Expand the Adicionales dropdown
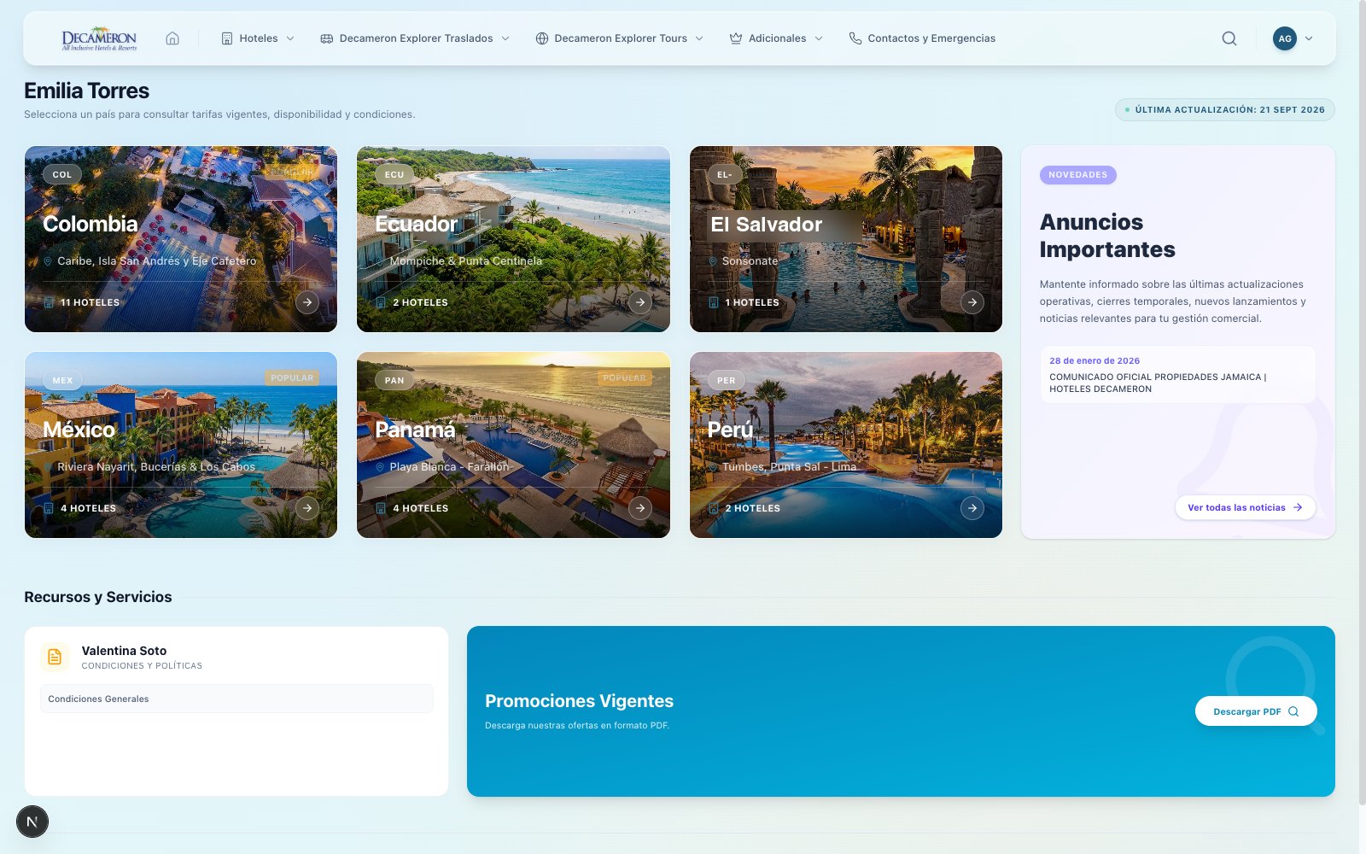Image resolution: width=1366 pixels, height=854 pixels. 776,38
